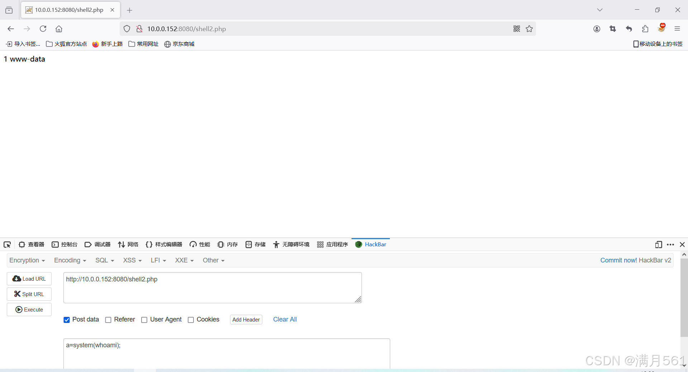The height and width of the screenshot is (372, 688).
Task: Open the 存储 (Storage) panel tab
Action: [255, 245]
